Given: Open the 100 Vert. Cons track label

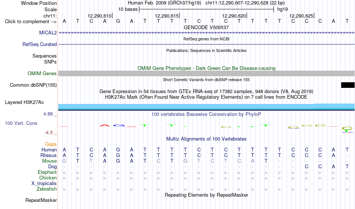Looking at the screenshot, I should coord(21,123).
